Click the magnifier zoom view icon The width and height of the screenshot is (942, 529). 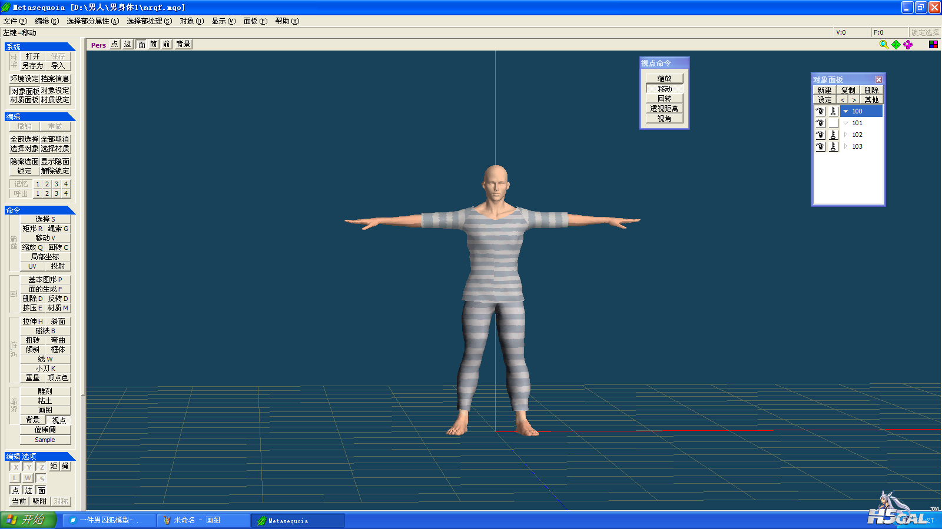pyautogui.click(x=884, y=45)
